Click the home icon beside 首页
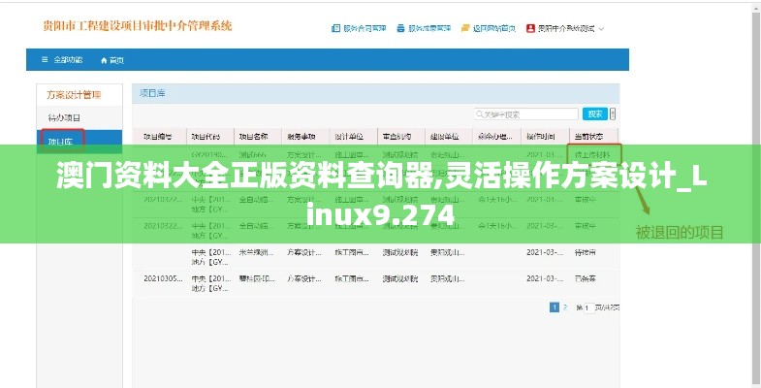Screen dimensions: 761x388 point(104,60)
